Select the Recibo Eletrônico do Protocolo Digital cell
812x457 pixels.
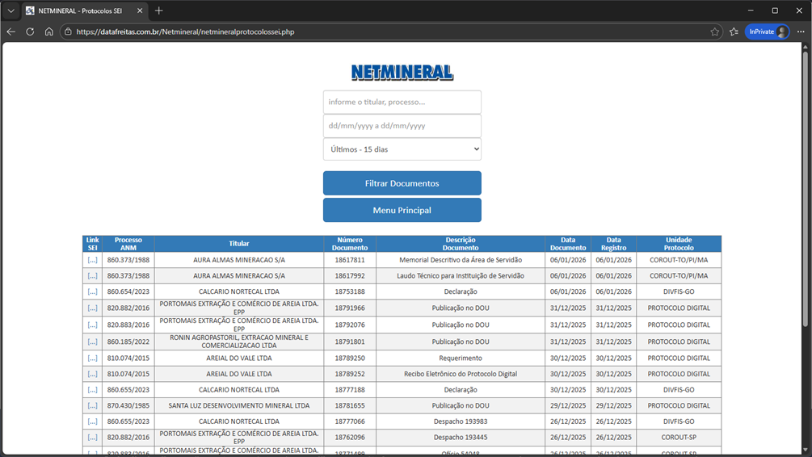tap(461, 374)
